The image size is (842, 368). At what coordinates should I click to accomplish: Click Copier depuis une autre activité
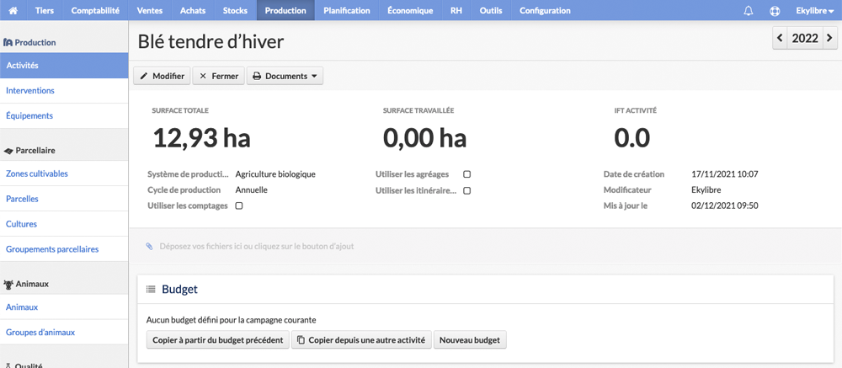tap(361, 340)
